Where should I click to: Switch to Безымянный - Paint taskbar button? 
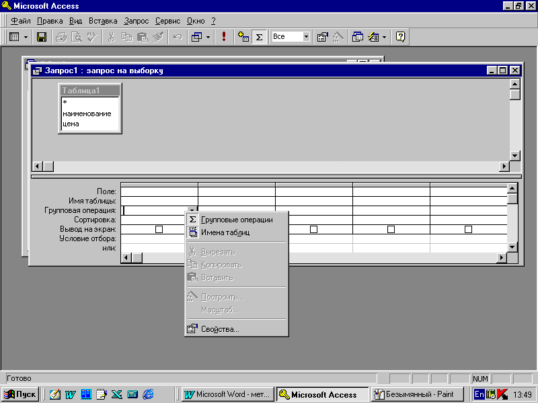point(417,394)
